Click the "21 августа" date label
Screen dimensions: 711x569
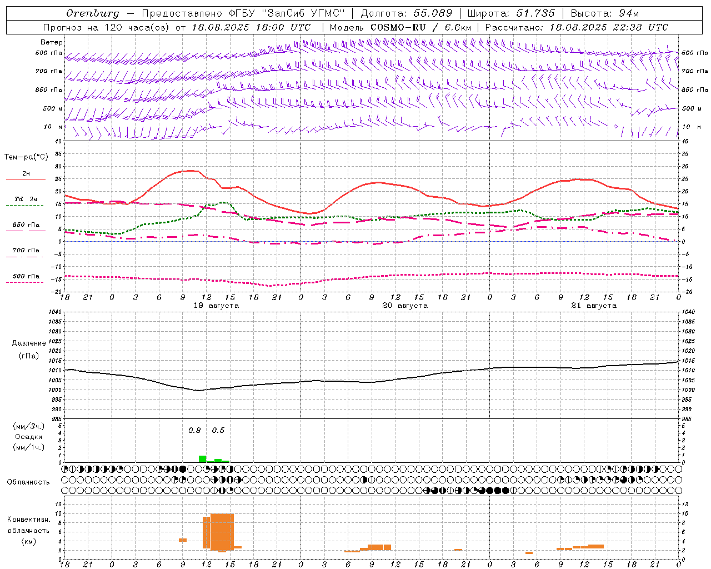[x=594, y=306]
